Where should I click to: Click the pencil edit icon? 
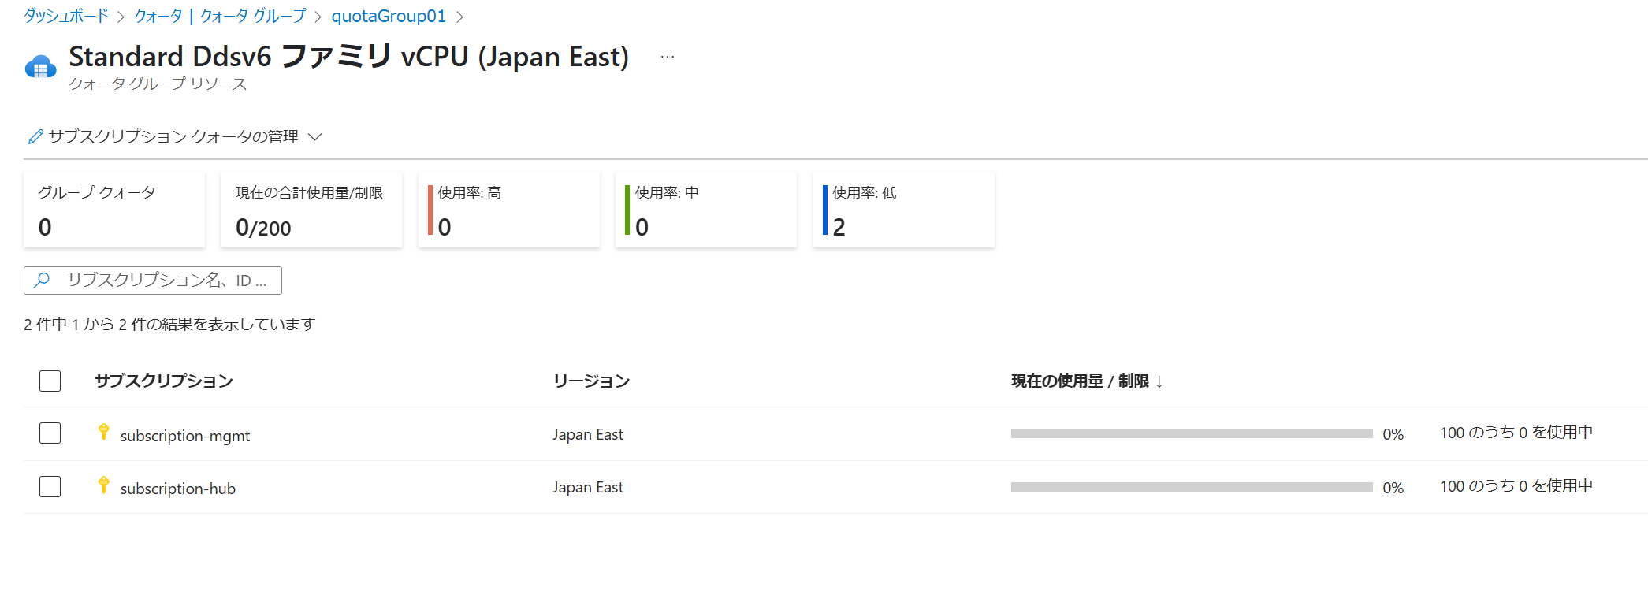coord(35,137)
